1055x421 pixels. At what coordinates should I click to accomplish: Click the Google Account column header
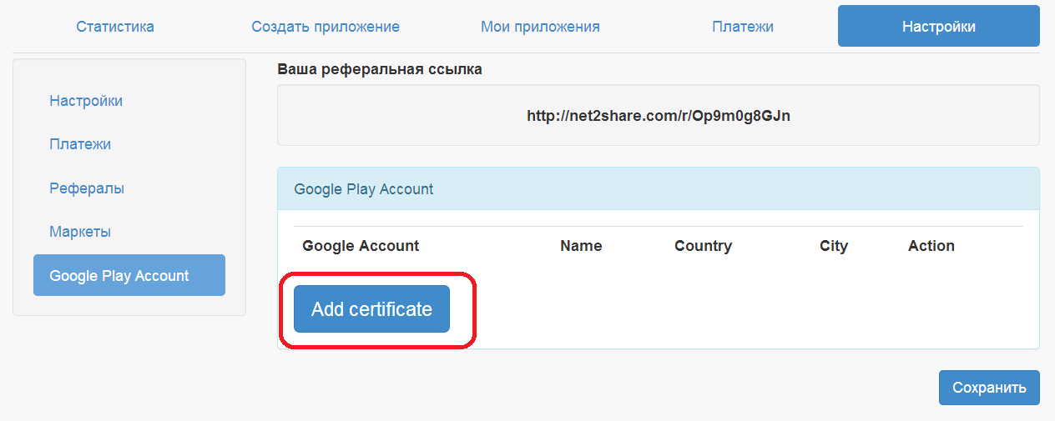361,246
